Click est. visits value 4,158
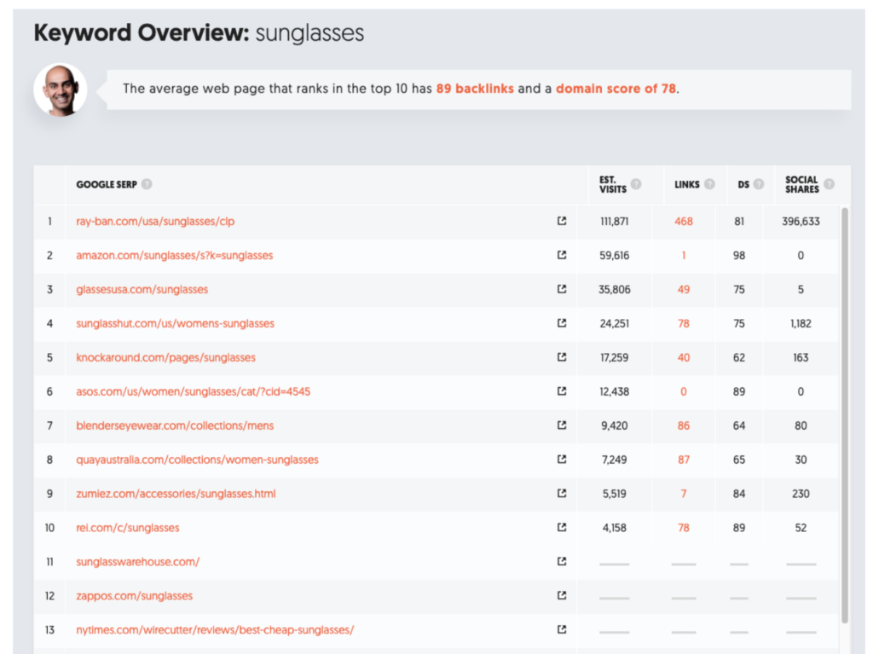This screenshot has width=873, height=654. point(614,528)
